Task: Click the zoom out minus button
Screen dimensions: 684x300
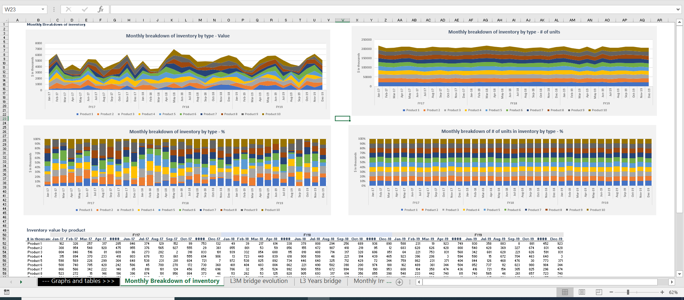Action: point(611,292)
